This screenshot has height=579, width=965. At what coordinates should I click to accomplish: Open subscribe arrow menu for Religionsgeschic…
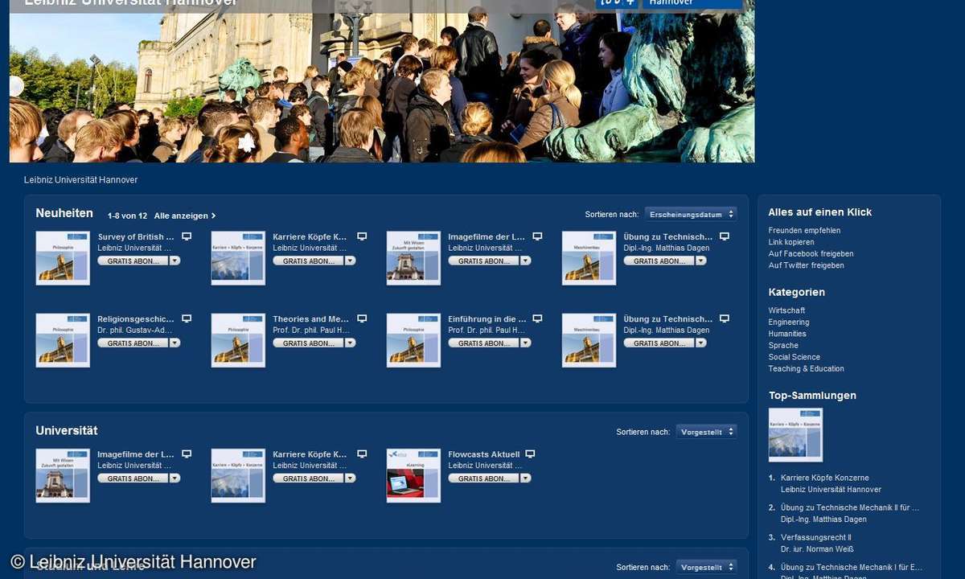(175, 343)
